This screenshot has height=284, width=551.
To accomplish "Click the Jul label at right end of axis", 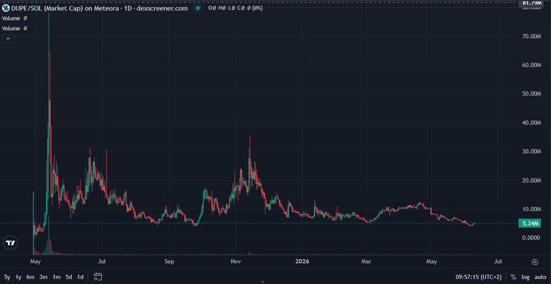I will tap(498, 262).
